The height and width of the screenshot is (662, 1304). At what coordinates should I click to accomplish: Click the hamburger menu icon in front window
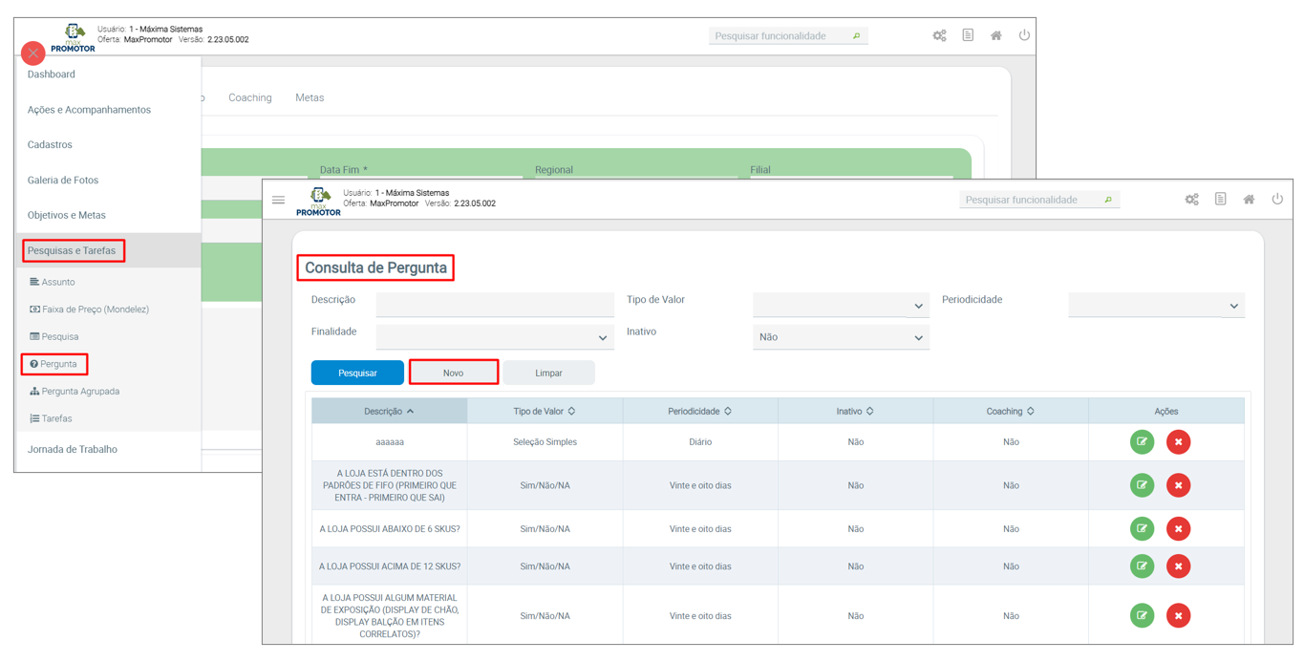278,201
